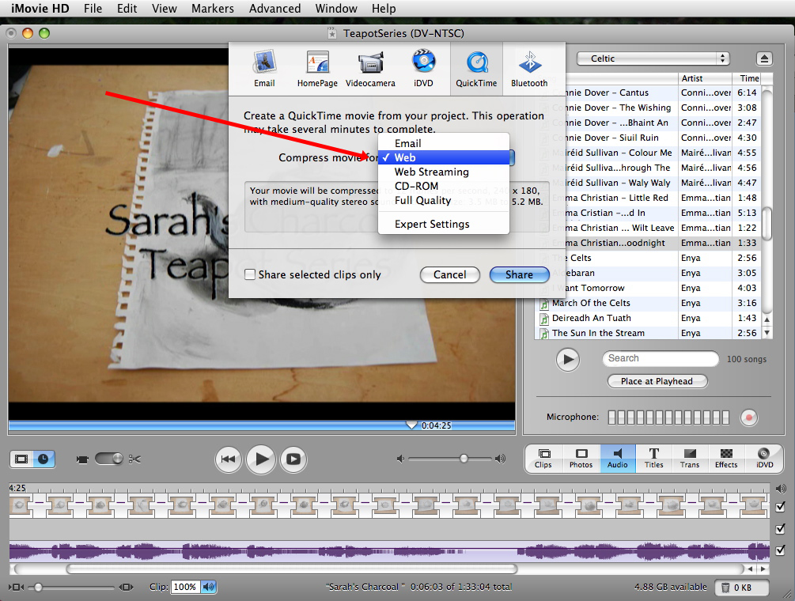Choose the Email share icon
Image resolution: width=795 pixels, height=601 pixels.
pos(264,69)
